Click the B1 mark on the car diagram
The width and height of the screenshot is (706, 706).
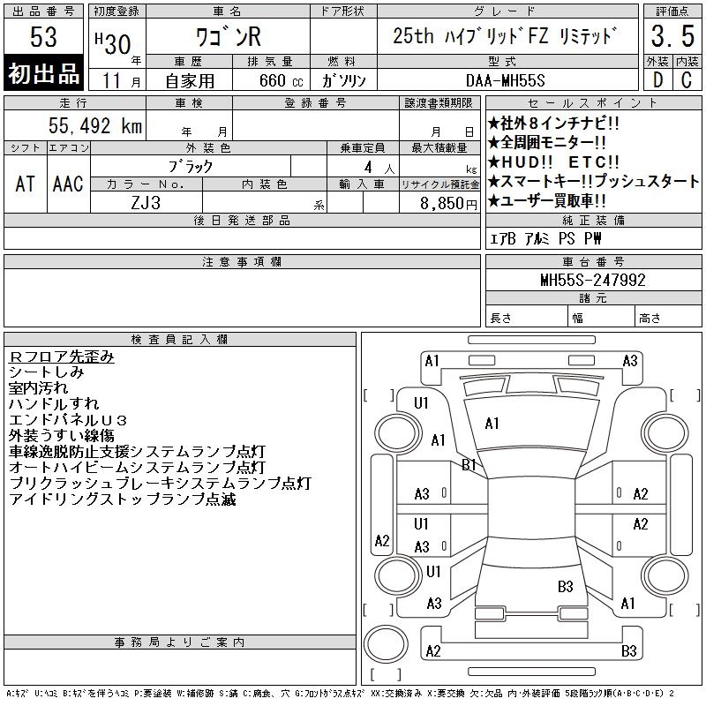pos(469,465)
